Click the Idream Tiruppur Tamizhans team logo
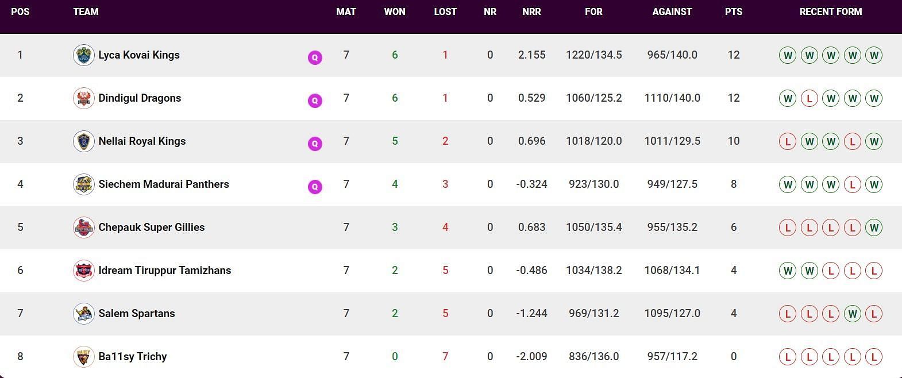902x378 pixels. (84, 271)
